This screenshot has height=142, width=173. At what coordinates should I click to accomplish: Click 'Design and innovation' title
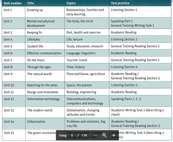(43, 92)
